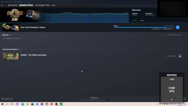Image resolution: width=188 pixels, height=106 pixels.
Task: Click the auto-updates enabled label
Action: coord(174,35)
